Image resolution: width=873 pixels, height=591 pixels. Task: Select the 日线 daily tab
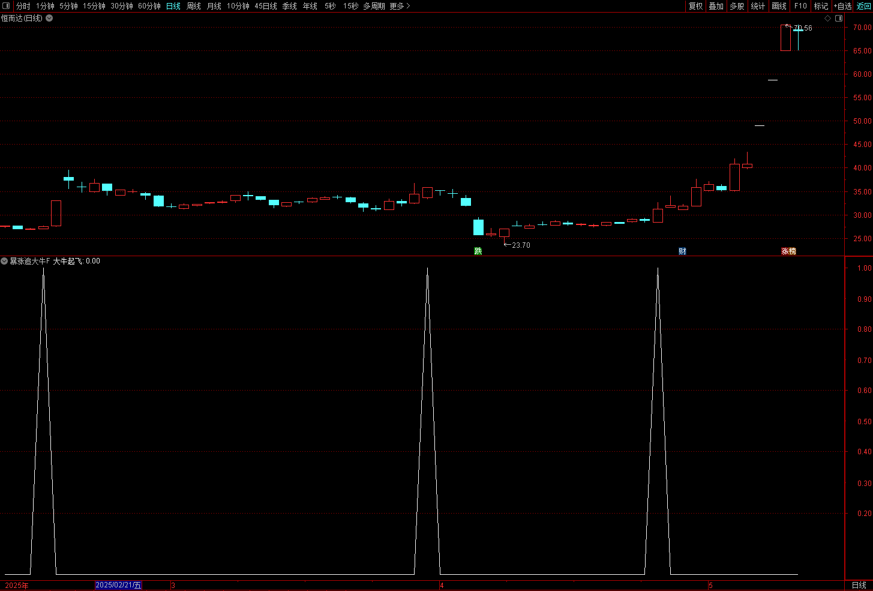point(173,6)
